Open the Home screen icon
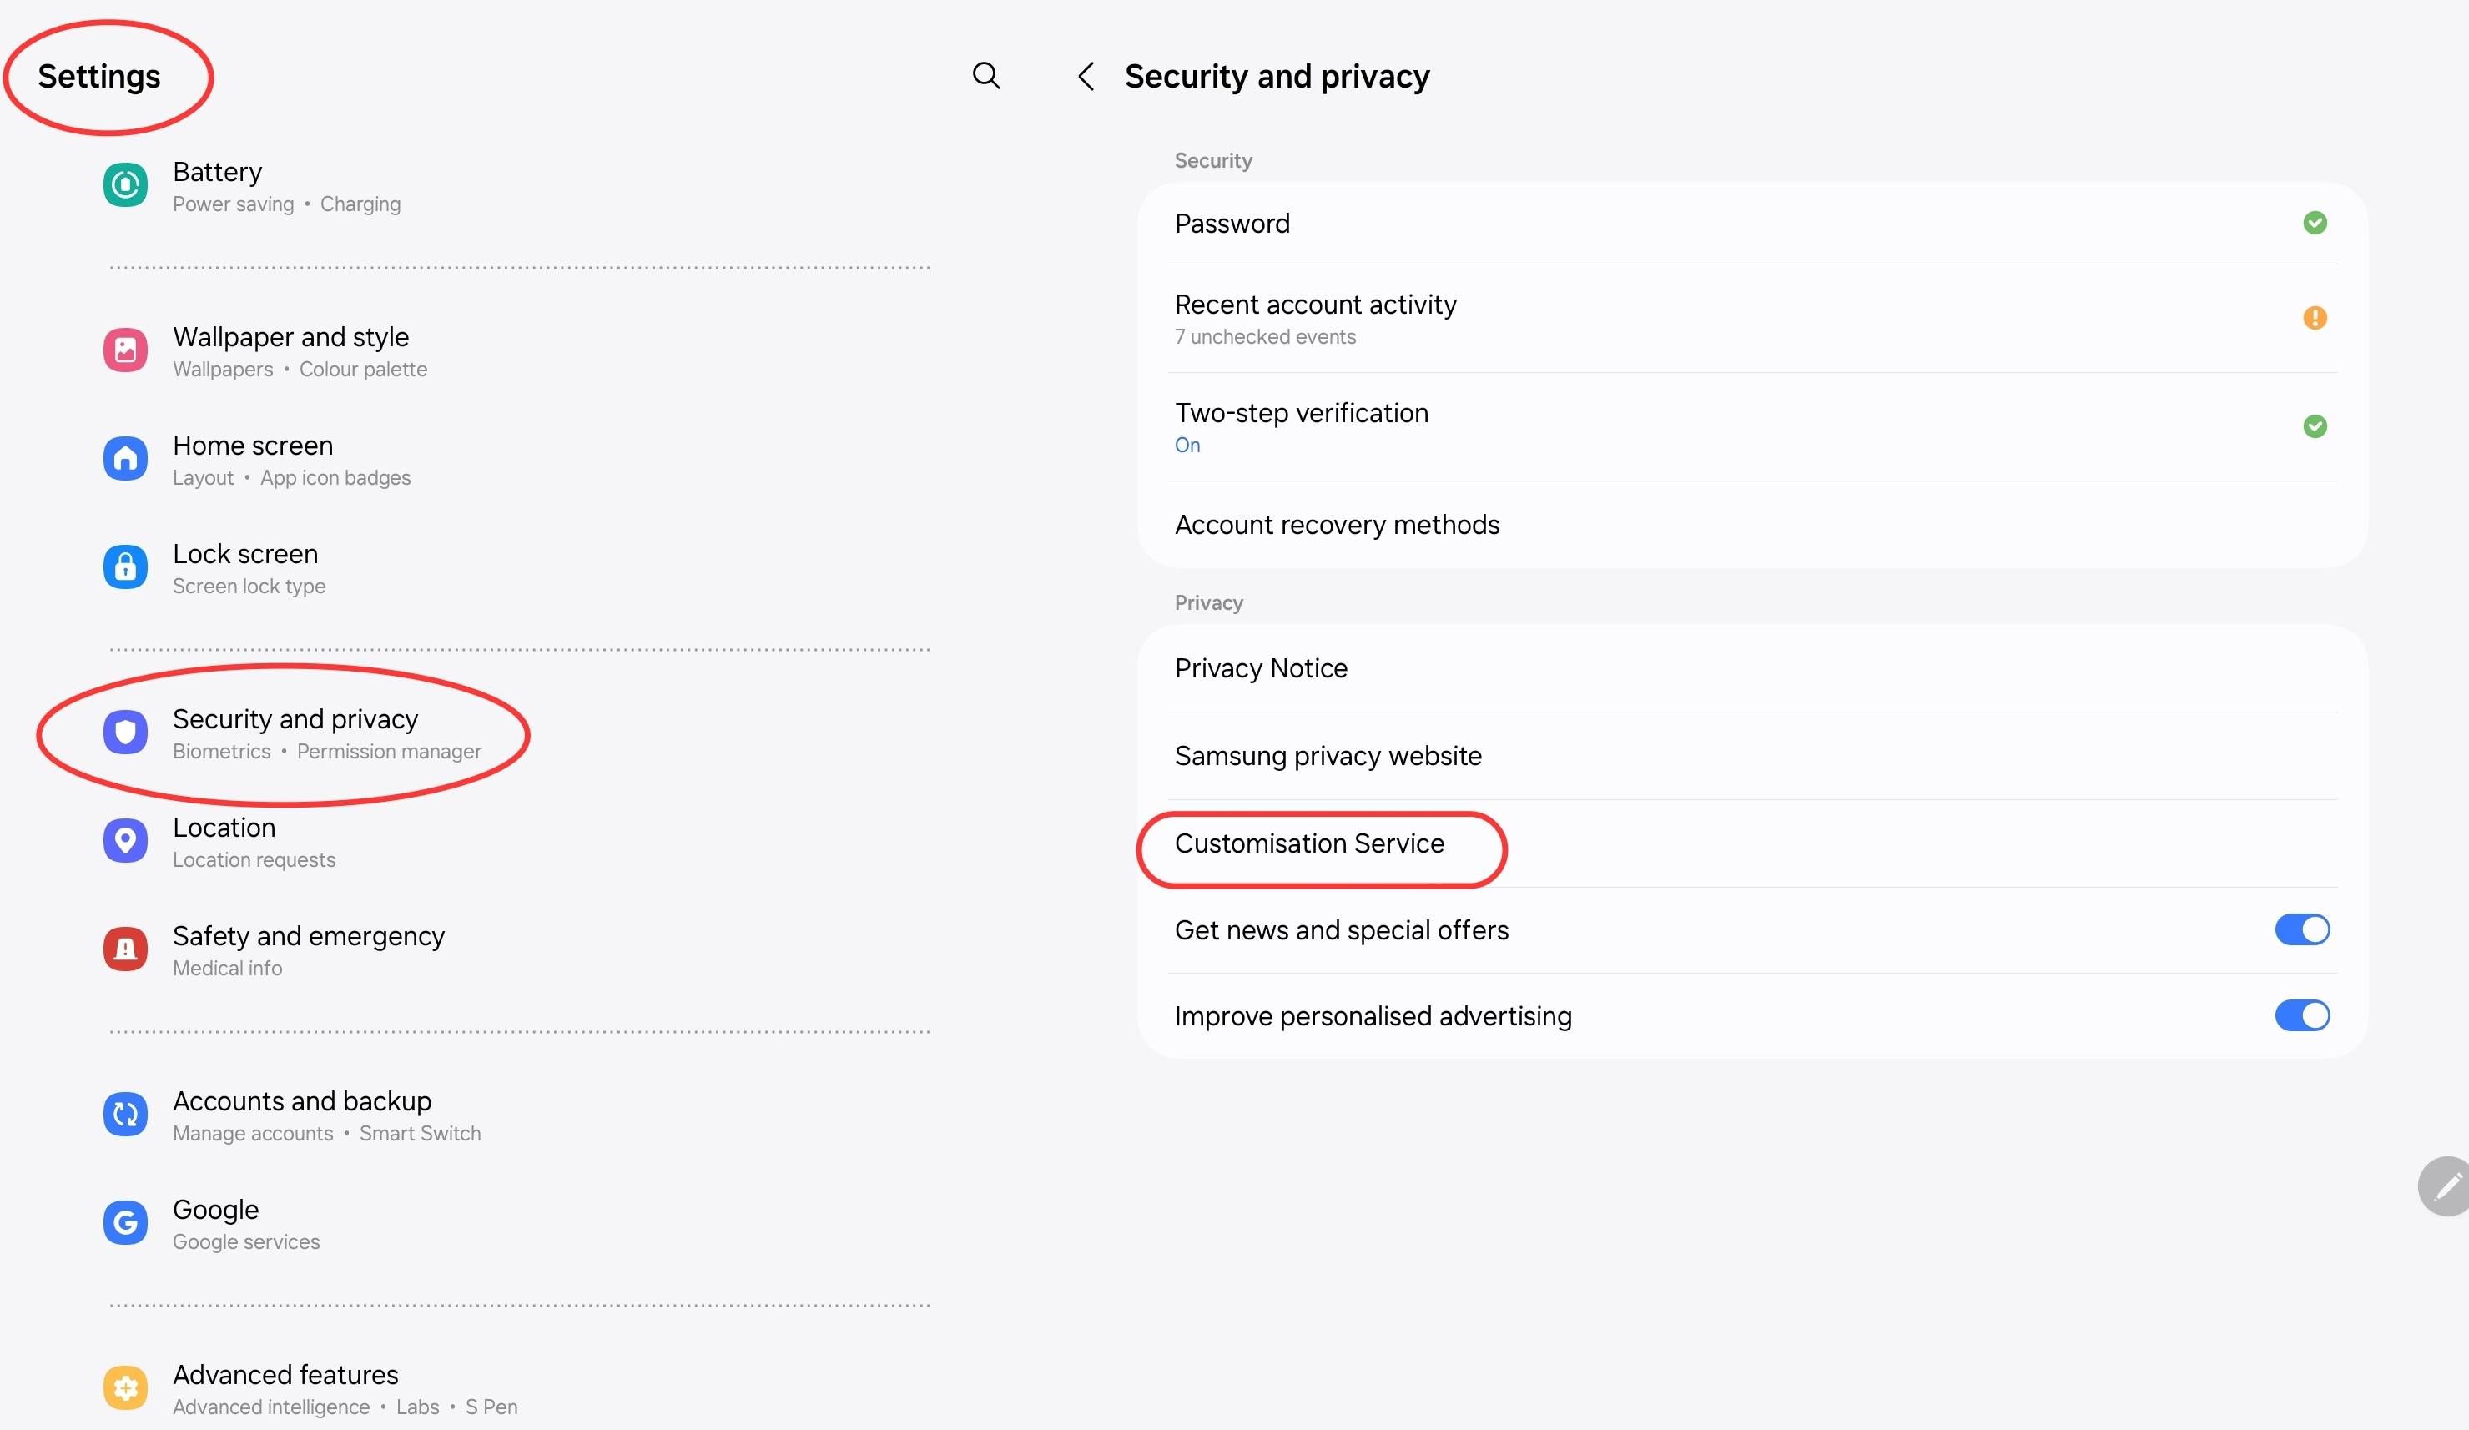The height and width of the screenshot is (1430, 2469). tap(124, 458)
